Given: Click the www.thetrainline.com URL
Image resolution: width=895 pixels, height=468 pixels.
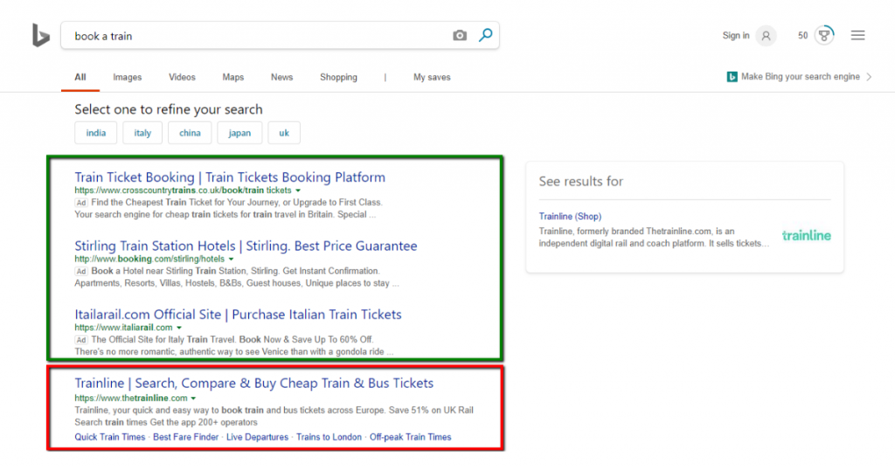Looking at the screenshot, I should click(131, 398).
